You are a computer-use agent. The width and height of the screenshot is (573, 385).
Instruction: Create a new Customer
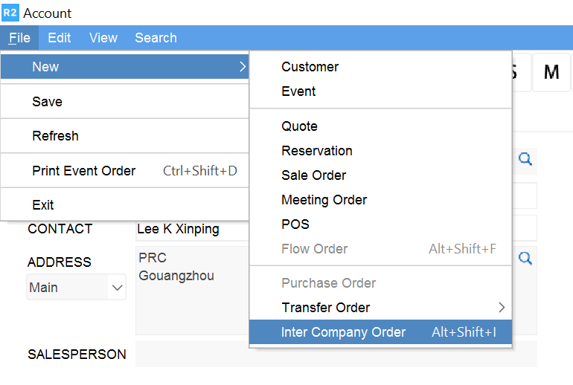coord(310,67)
